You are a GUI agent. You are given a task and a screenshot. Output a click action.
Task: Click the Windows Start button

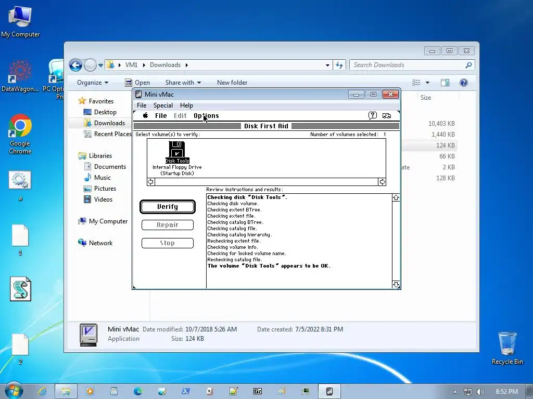click(x=13, y=391)
